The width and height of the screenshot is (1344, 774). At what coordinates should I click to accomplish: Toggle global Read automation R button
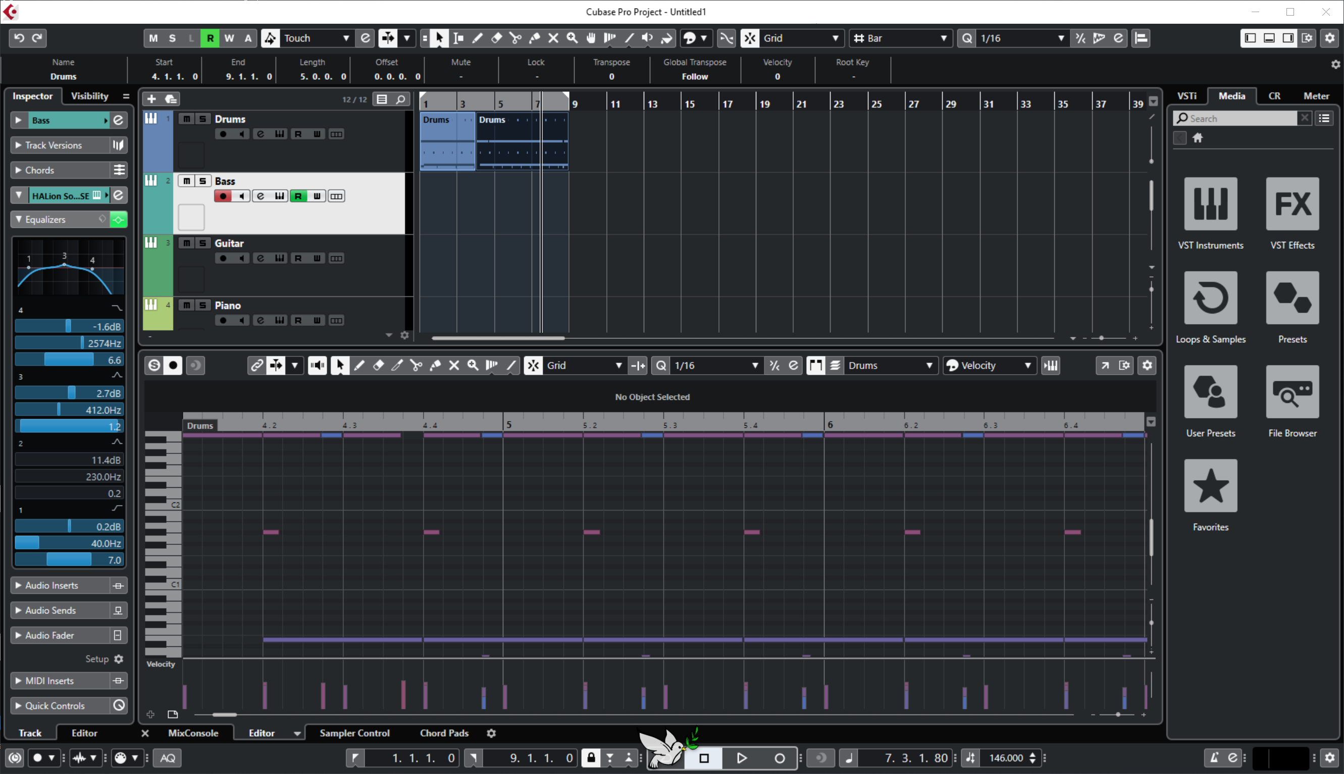(210, 38)
